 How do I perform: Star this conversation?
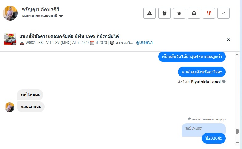[179, 13]
